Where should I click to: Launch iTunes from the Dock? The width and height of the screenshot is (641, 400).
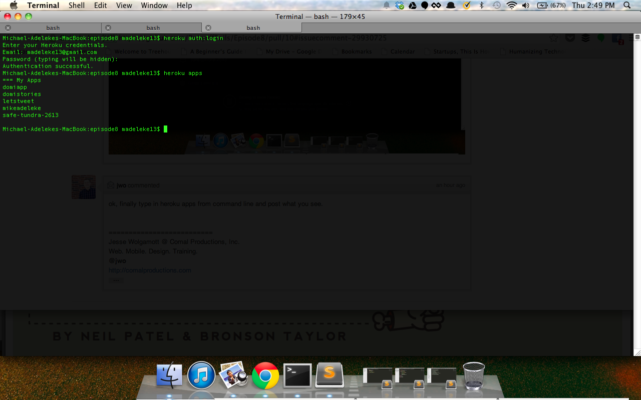point(201,375)
